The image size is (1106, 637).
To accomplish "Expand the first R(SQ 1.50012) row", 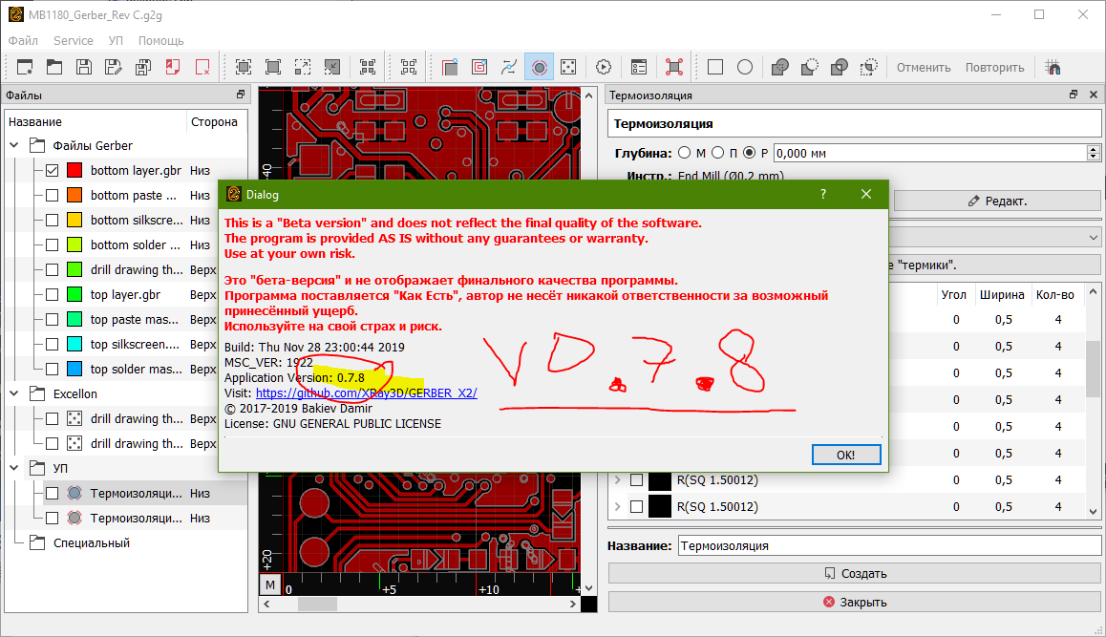I will point(618,479).
